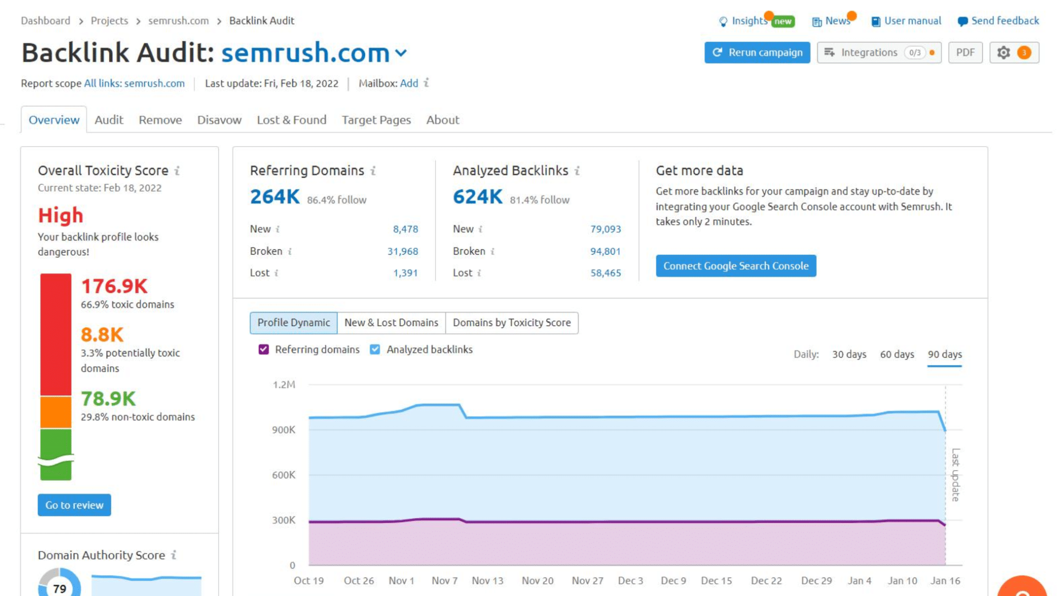Viewport: 1059px width, 596px height.
Task: Open the 'All links: semrush.com' report scope link
Action: point(135,83)
